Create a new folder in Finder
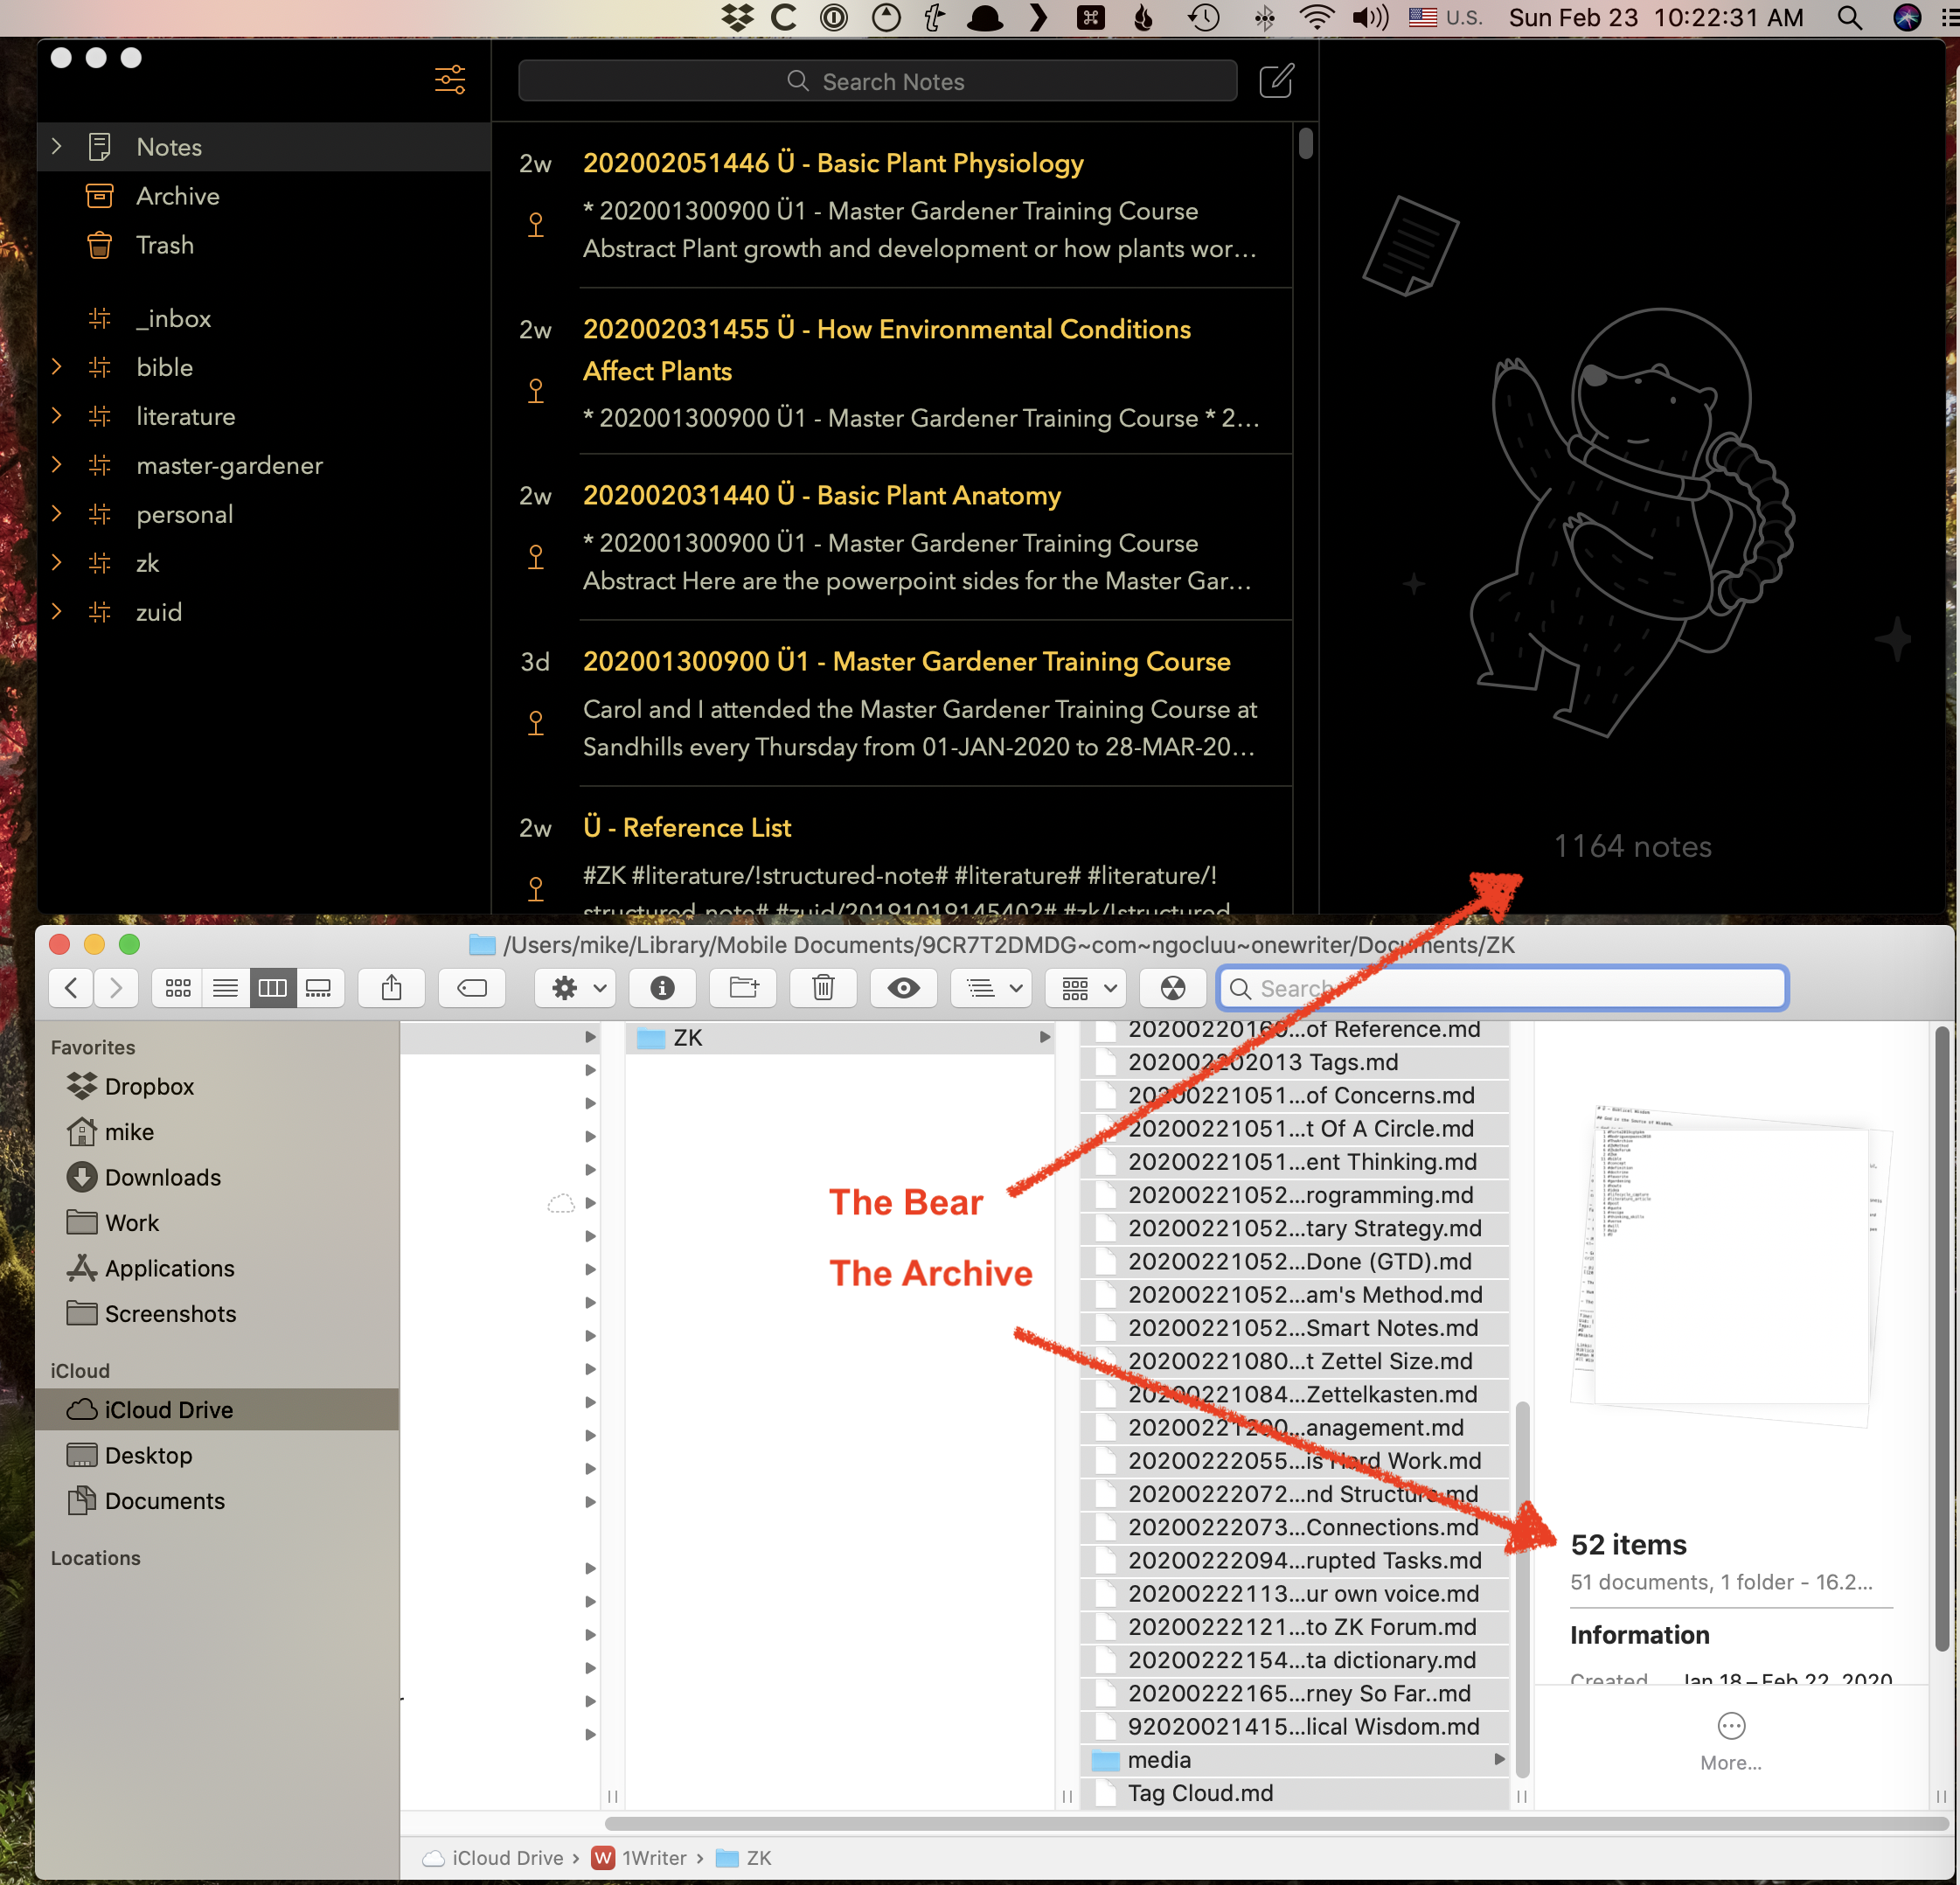The image size is (1960, 1885). coord(743,988)
